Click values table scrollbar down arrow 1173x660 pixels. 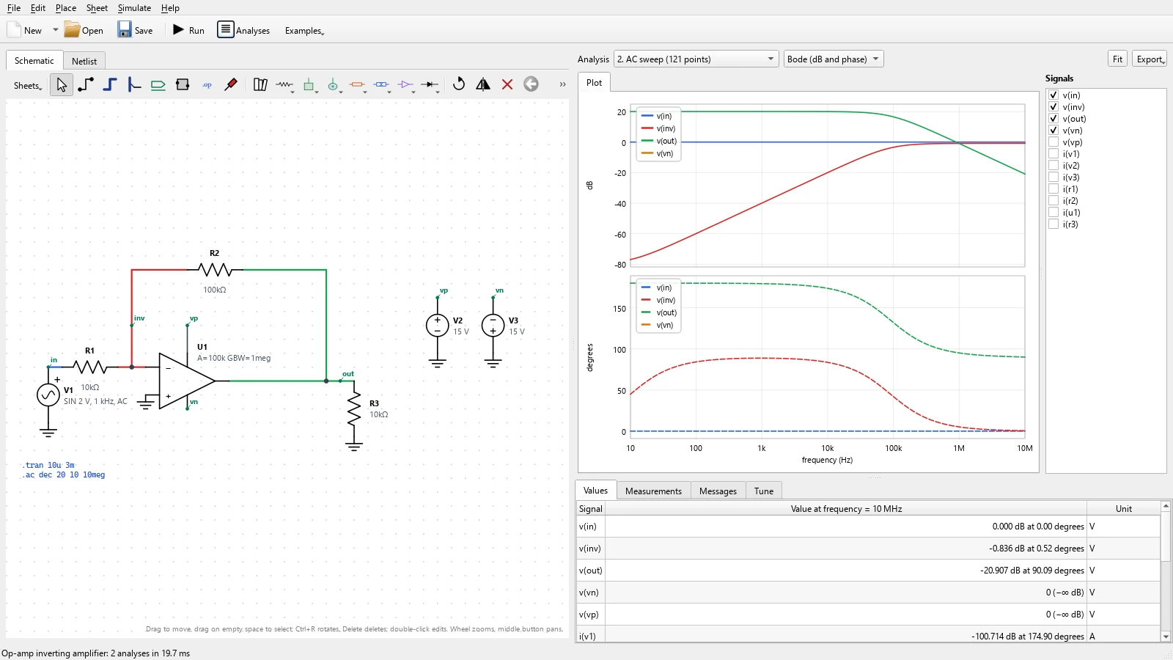tap(1166, 637)
